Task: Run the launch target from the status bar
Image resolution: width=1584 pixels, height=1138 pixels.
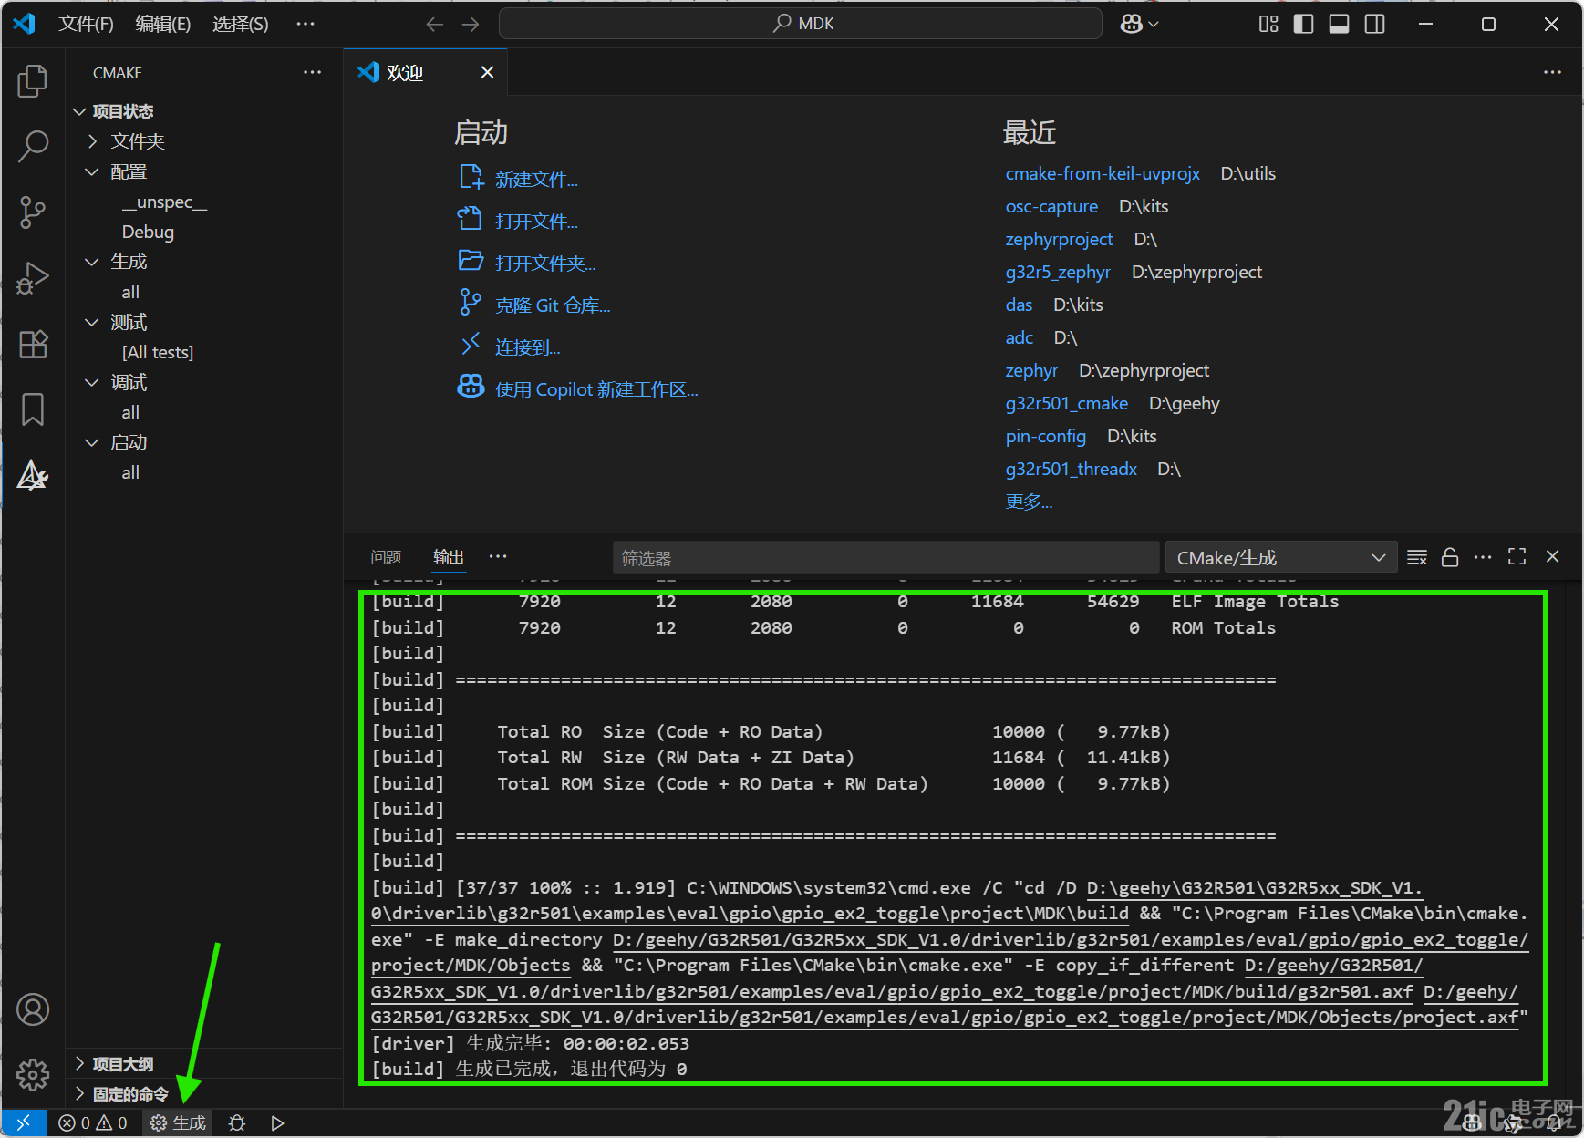Action: 278,1122
